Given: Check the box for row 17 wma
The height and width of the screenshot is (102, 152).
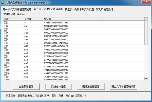Looking at the screenshot, I should [x=5, y=77].
